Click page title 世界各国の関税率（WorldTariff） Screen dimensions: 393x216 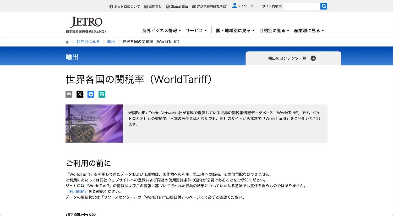click(x=139, y=79)
